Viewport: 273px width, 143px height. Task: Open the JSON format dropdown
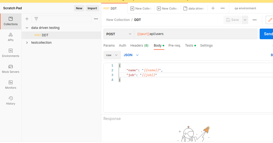pos(131,55)
